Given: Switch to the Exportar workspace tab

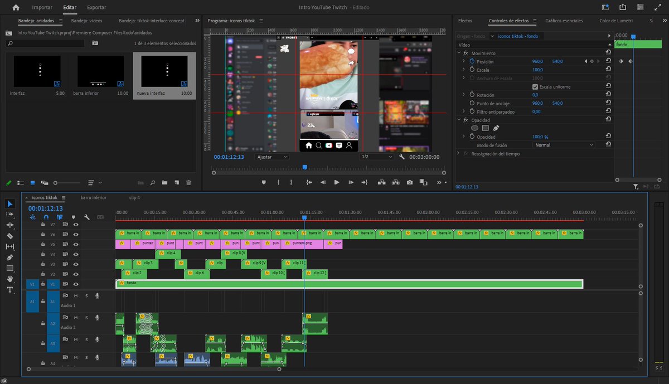Looking at the screenshot, I should click(97, 8).
